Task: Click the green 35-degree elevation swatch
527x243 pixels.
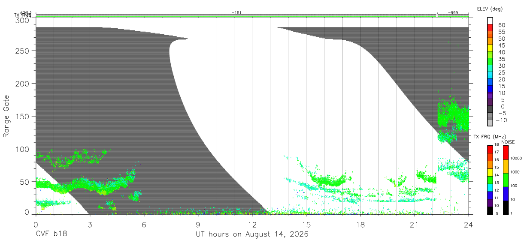Action: (x=490, y=62)
